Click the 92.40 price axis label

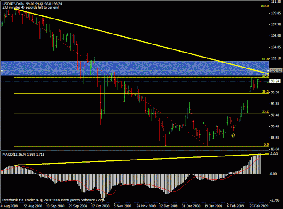pos(275,115)
